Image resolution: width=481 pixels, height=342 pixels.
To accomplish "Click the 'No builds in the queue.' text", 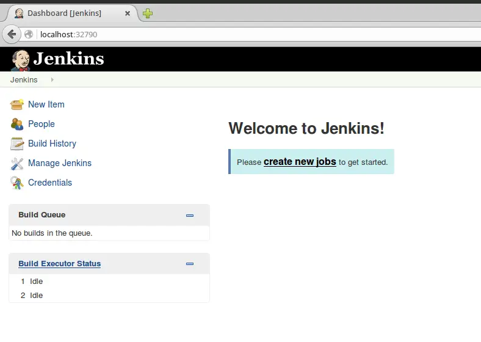I will (52, 233).
